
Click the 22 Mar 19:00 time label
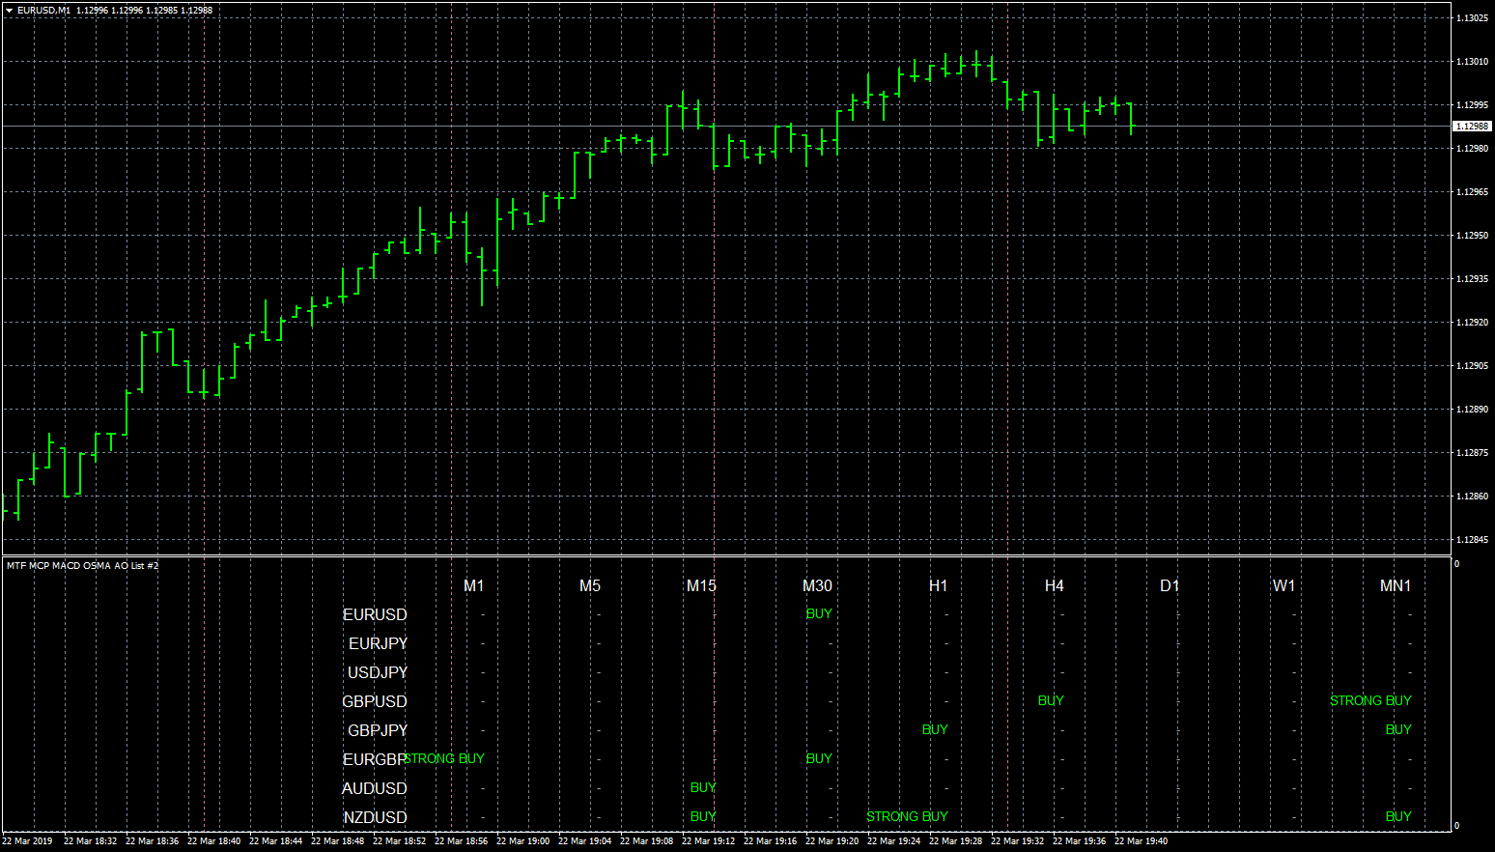click(x=523, y=841)
